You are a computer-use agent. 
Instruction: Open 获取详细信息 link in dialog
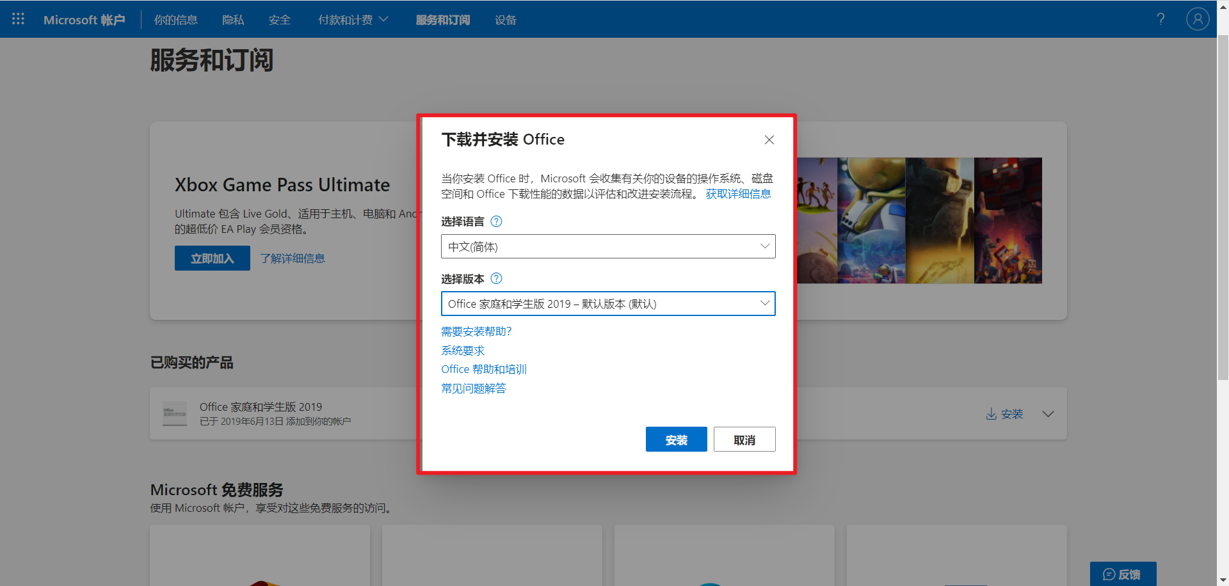(738, 194)
